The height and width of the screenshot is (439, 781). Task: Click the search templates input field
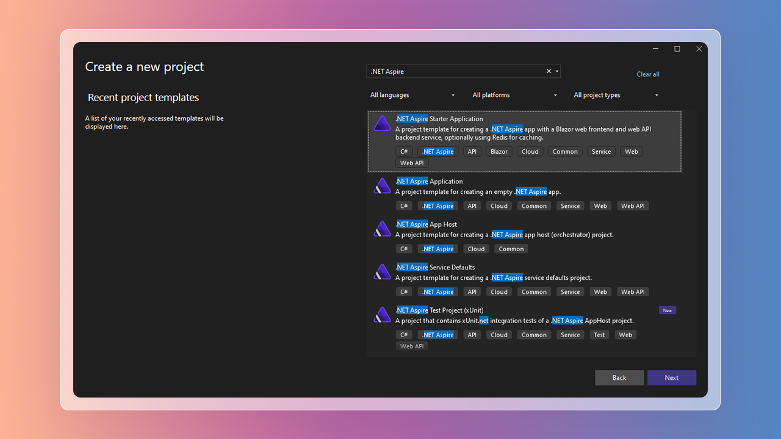(455, 71)
